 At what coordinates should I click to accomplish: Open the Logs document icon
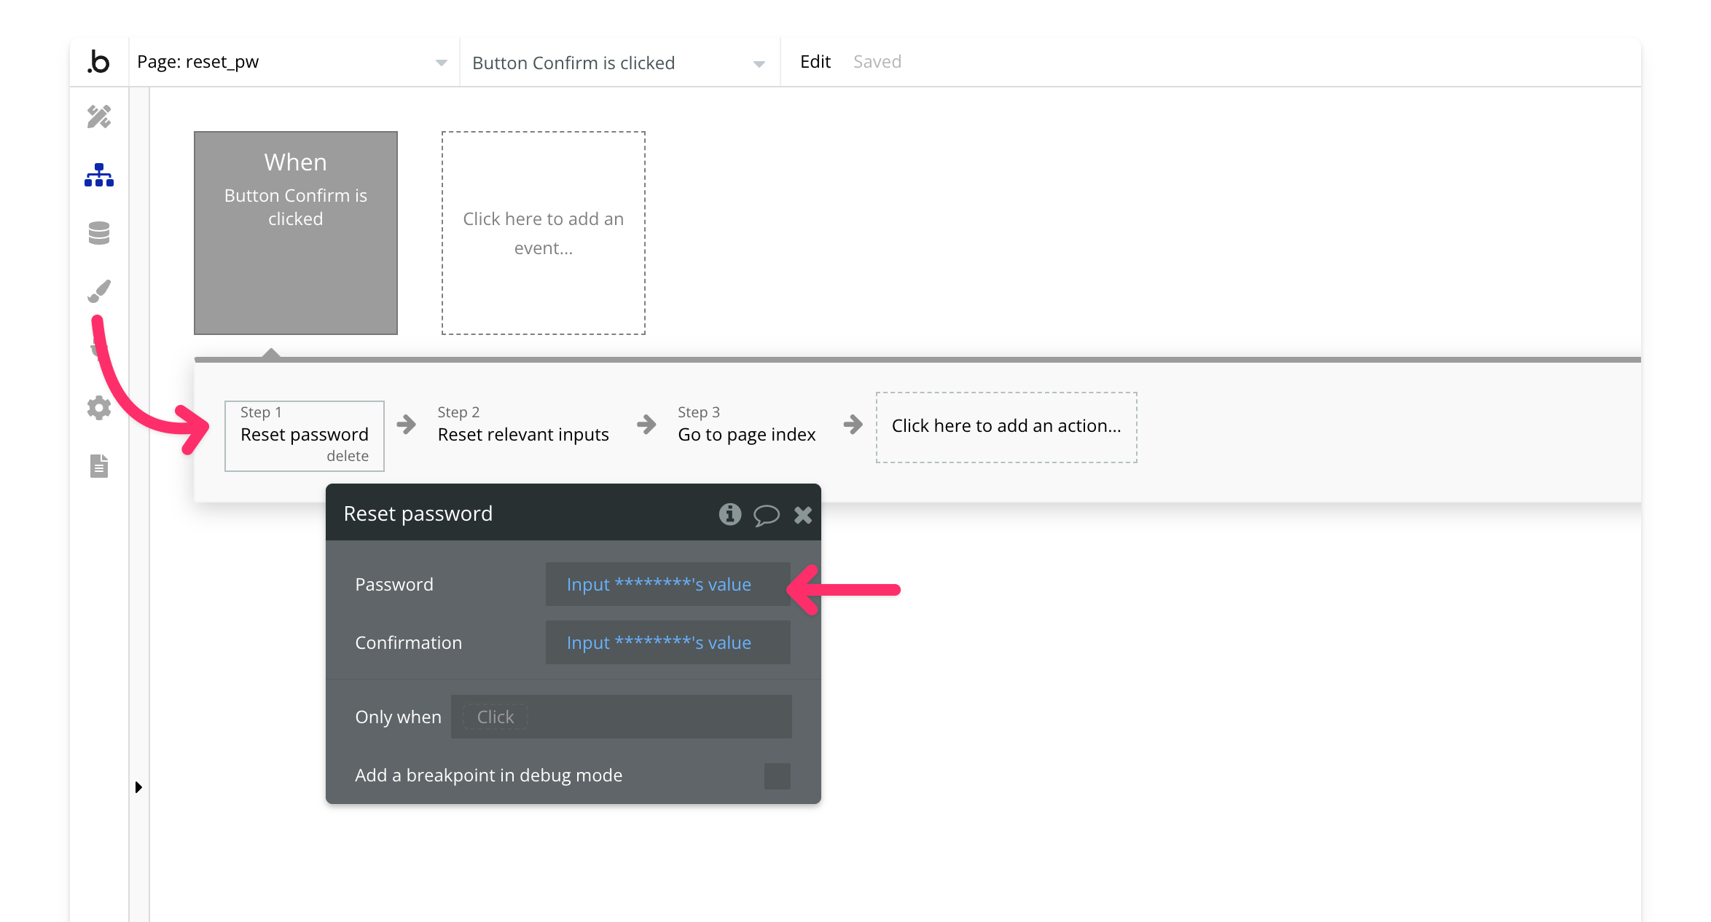(x=99, y=466)
